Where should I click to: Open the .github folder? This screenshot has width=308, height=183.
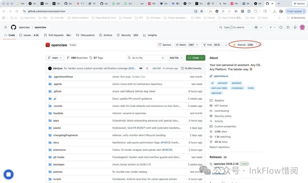point(57,91)
